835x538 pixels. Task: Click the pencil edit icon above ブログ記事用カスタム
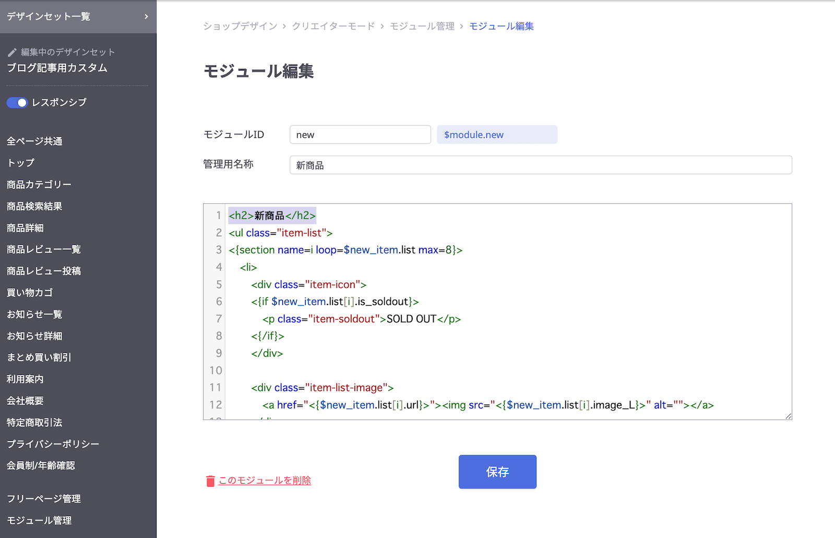pyautogui.click(x=12, y=52)
